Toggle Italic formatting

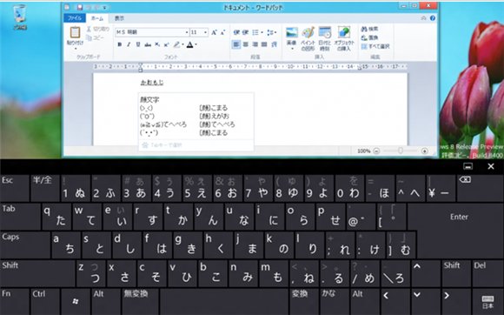129,44
